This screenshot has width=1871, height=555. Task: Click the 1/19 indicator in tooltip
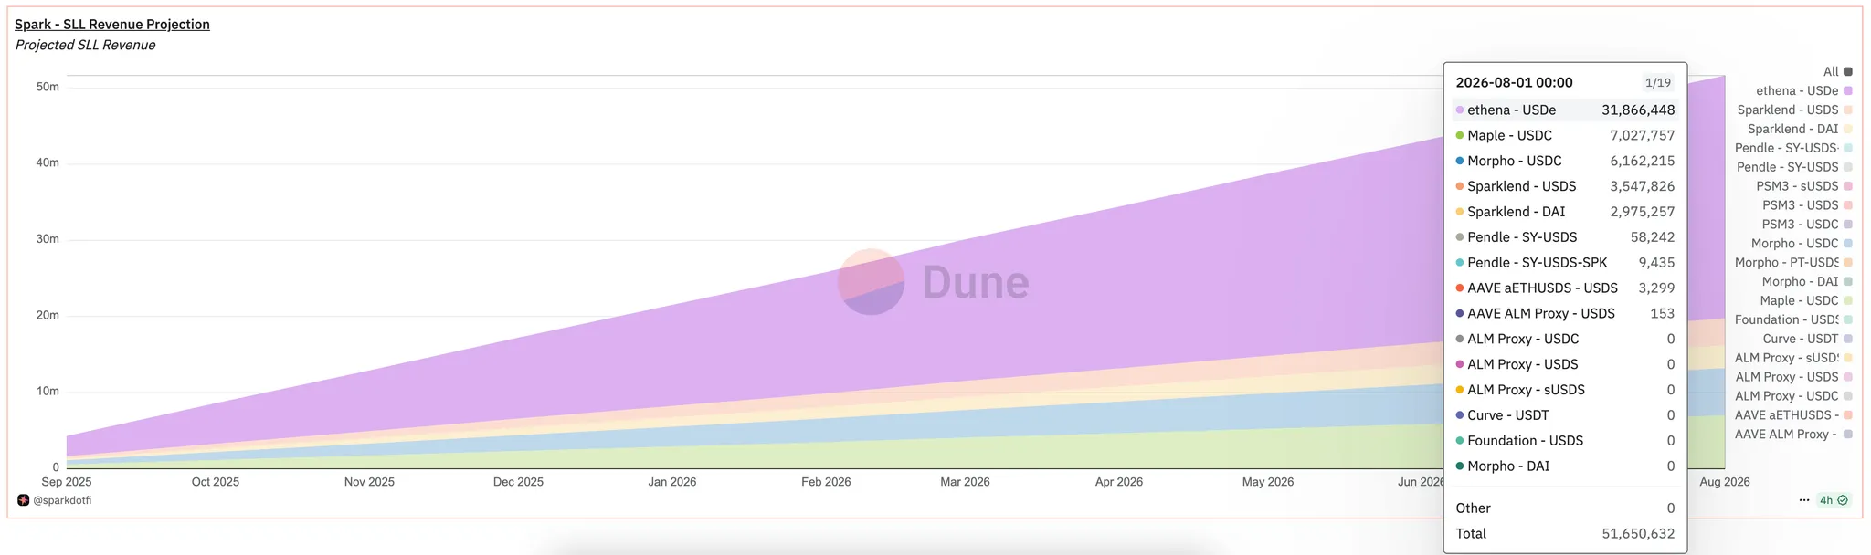(1657, 83)
